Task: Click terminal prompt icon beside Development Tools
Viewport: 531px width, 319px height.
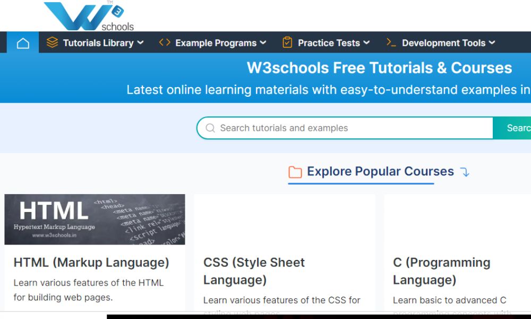Action: (x=391, y=43)
